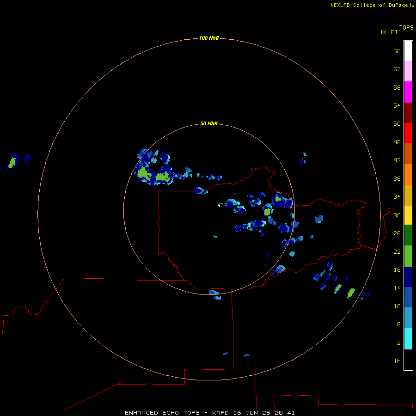Click the '42' legend value
Screen dimensions: 416x416
pos(397,160)
